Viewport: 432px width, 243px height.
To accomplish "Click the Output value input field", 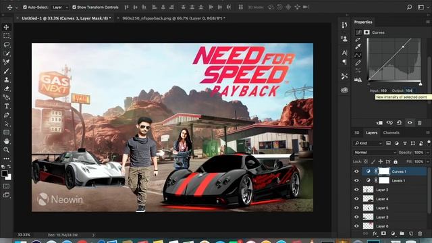I will [410, 90].
